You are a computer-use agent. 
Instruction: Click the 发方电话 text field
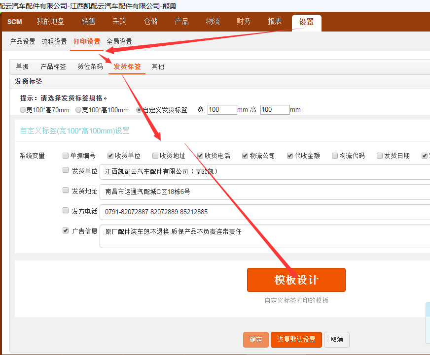[x=264, y=212]
